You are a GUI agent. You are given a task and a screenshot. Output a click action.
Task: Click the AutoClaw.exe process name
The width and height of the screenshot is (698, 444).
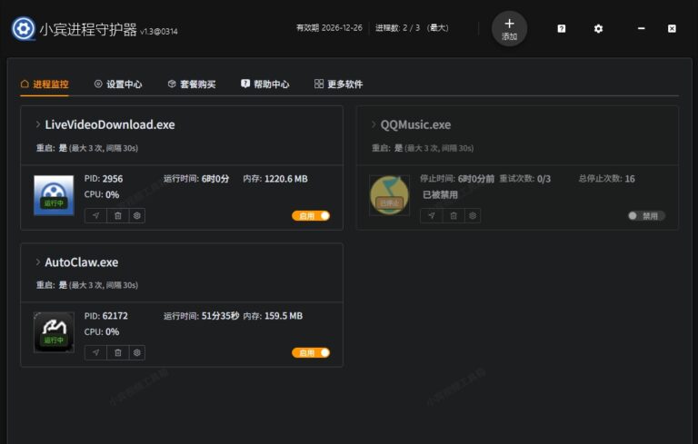pyautogui.click(x=82, y=262)
